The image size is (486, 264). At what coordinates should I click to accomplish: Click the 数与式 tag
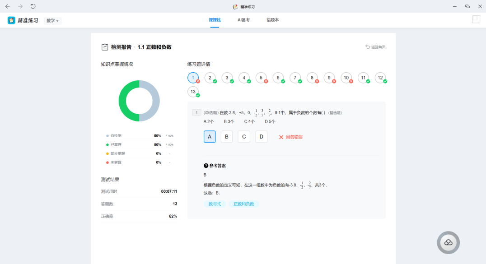pos(215,204)
